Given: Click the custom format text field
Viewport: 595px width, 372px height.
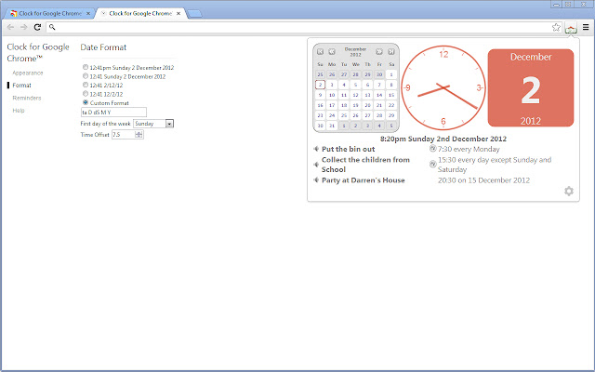Looking at the screenshot, I should 113,113.
